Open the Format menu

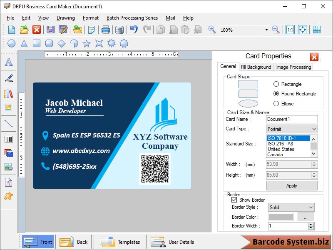pos(91,18)
